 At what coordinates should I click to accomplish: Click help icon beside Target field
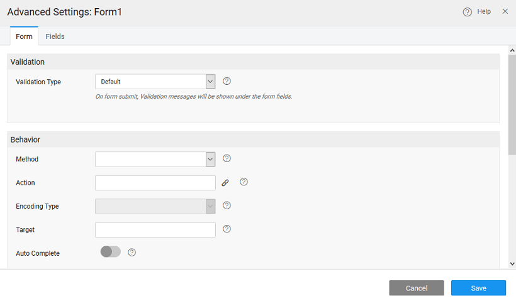pyautogui.click(x=227, y=229)
